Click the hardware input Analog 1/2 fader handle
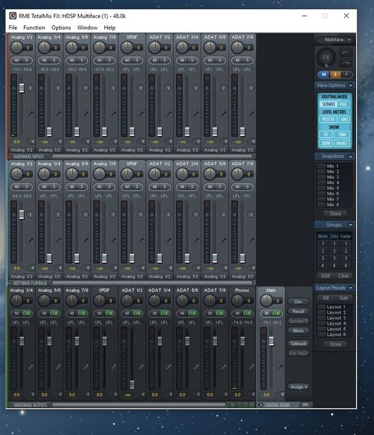Screen dimensions: 374x435 click(x=22, y=88)
